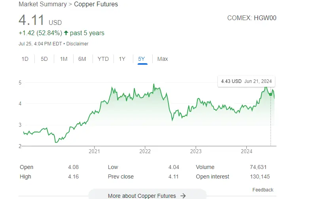The image size is (333, 199).
Task: Click the 2022 label on chart axis
Action: point(145,151)
